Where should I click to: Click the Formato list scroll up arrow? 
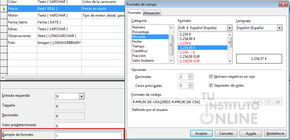230,35
